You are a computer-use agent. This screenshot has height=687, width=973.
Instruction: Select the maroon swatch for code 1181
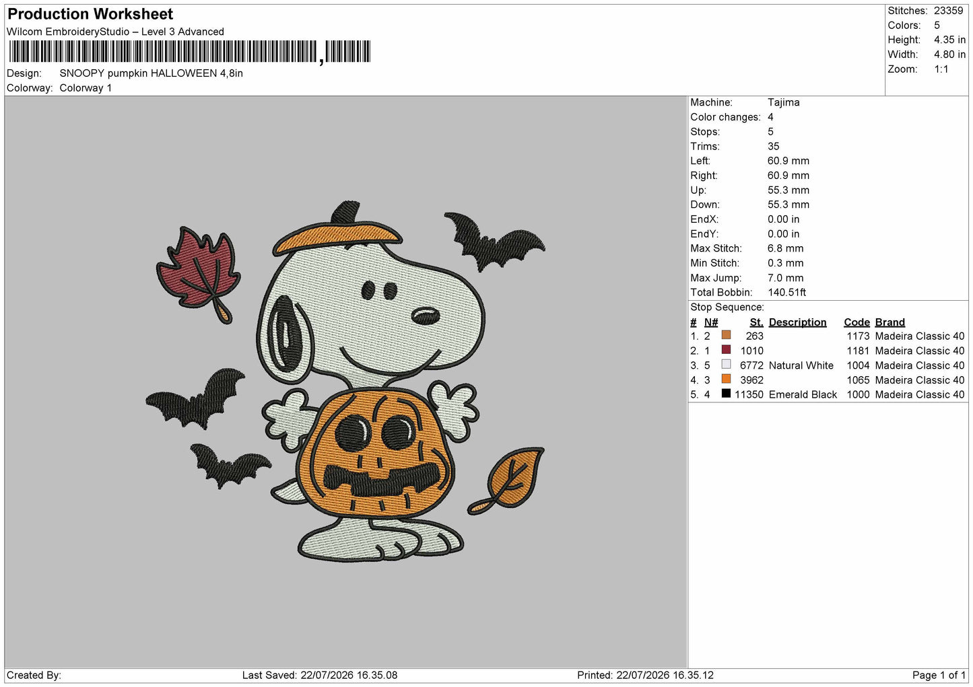tap(726, 350)
